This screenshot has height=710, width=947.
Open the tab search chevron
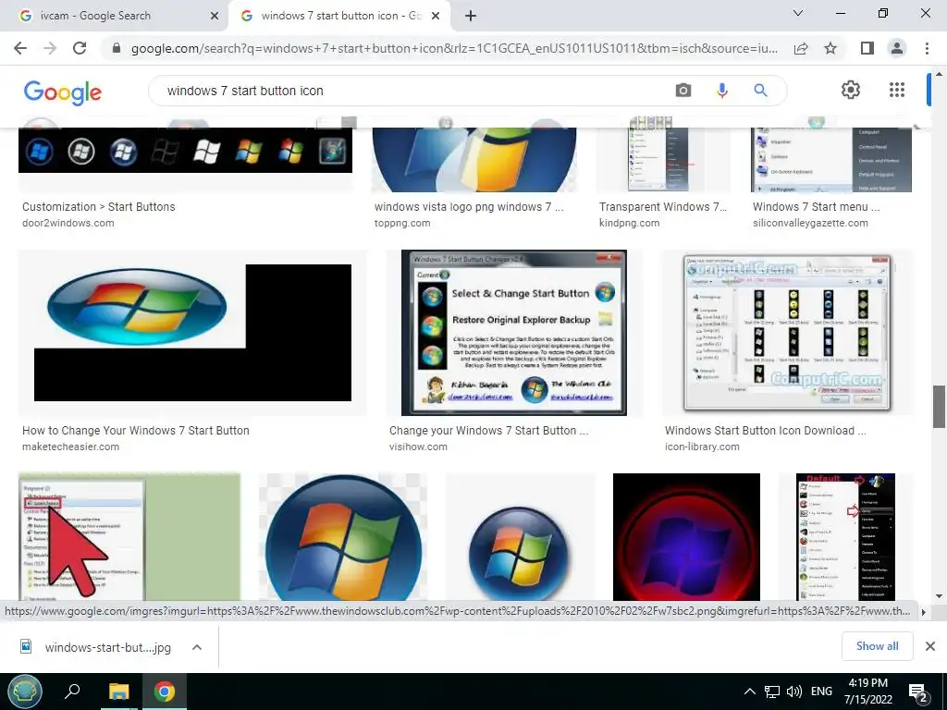[x=798, y=13]
